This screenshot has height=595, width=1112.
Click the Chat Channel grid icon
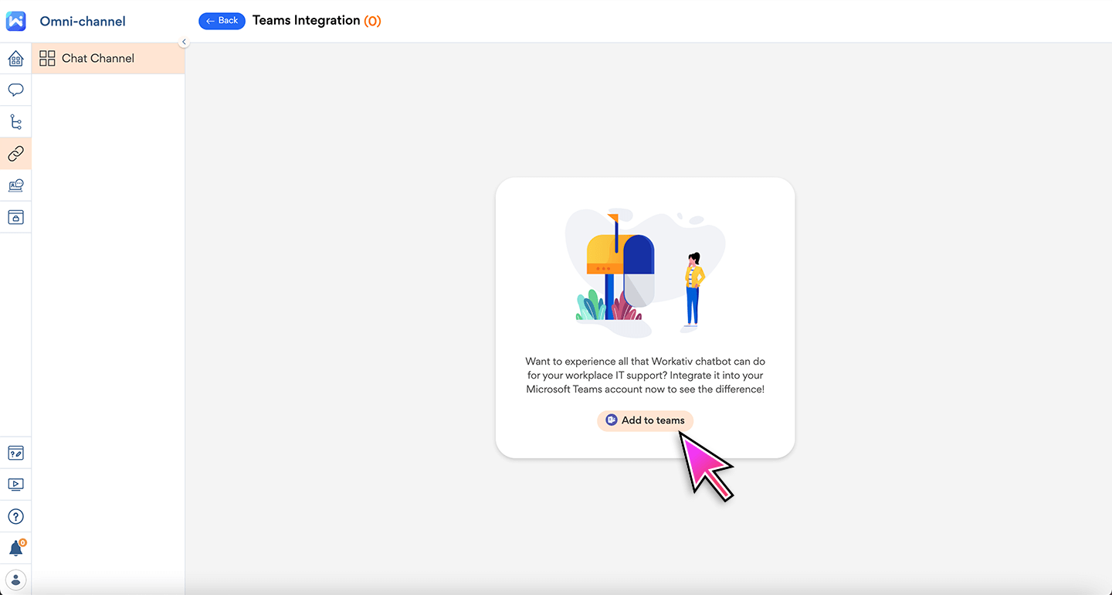[47, 58]
